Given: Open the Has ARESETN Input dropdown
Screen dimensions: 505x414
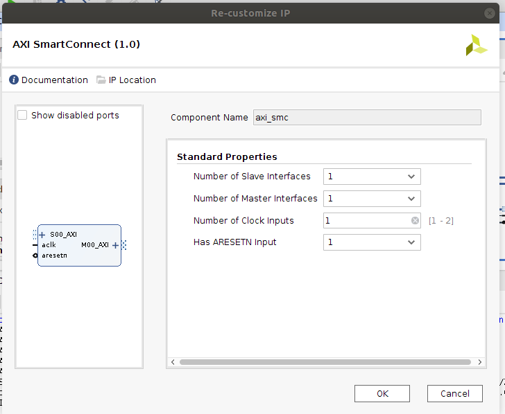Looking at the screenshot, I should click(372, 242).
